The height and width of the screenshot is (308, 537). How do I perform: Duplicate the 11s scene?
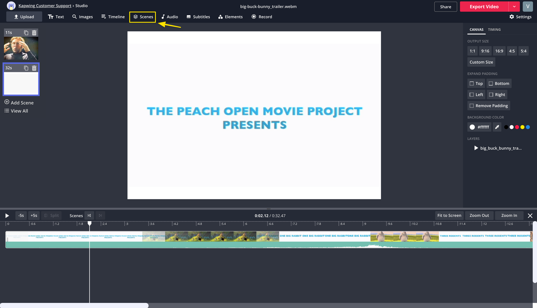(x=26, y=33)
